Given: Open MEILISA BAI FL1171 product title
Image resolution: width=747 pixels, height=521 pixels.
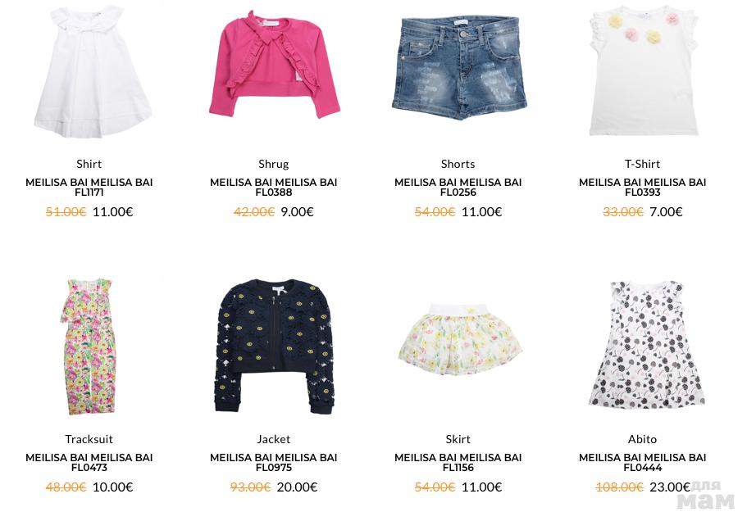Looking at the screenshot, I should click(x=89, y=187).
